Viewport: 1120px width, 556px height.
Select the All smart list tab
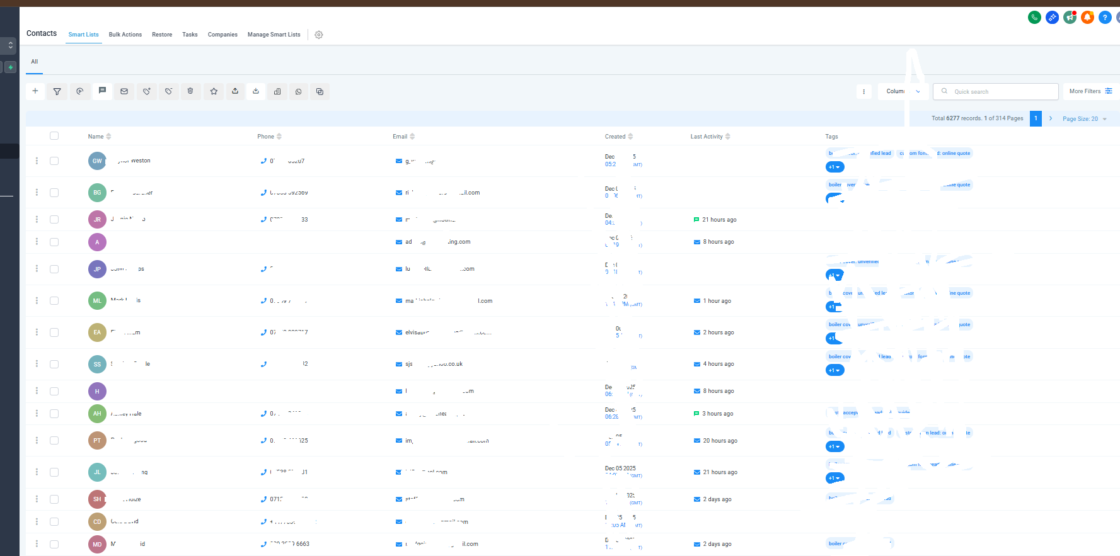35,62
